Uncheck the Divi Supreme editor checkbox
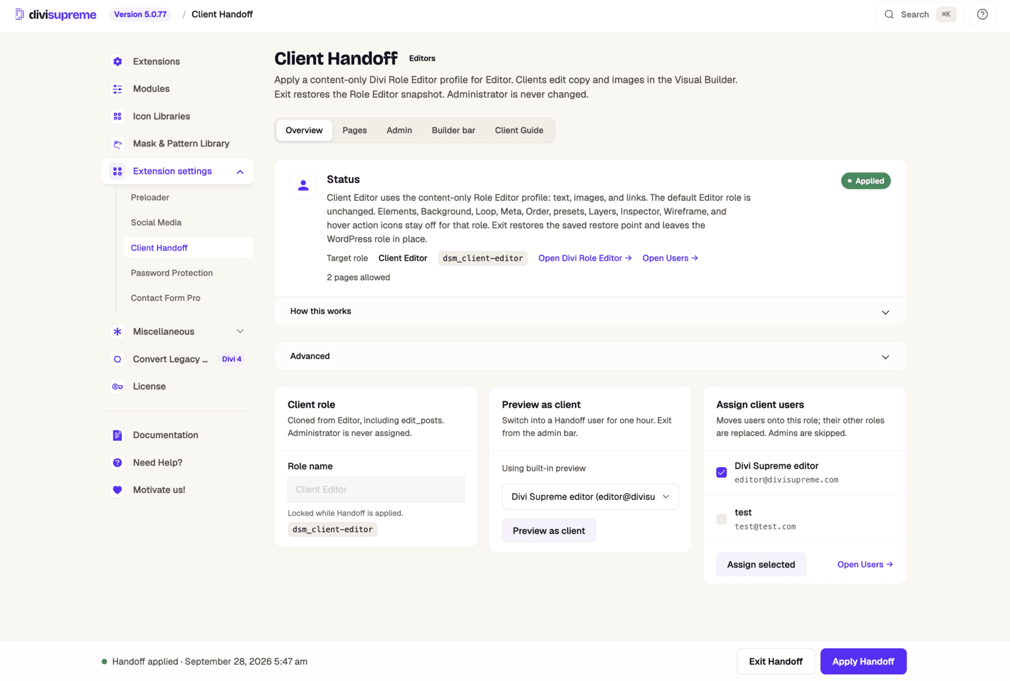The width and height of the screenshot is (1010, 681). (x=722, y=472)
